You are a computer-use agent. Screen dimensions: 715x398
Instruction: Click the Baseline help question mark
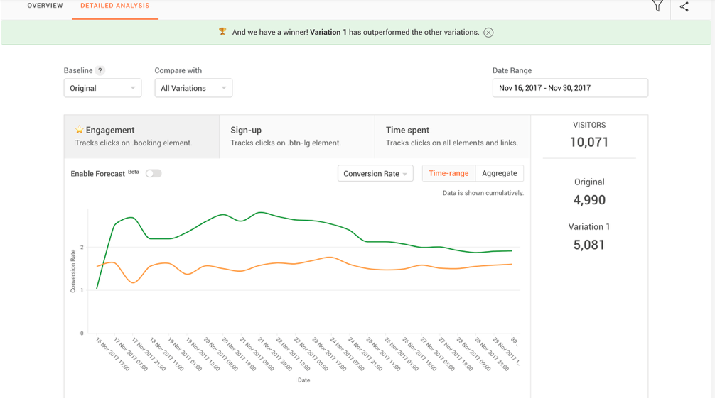click(x=100, y=71)
